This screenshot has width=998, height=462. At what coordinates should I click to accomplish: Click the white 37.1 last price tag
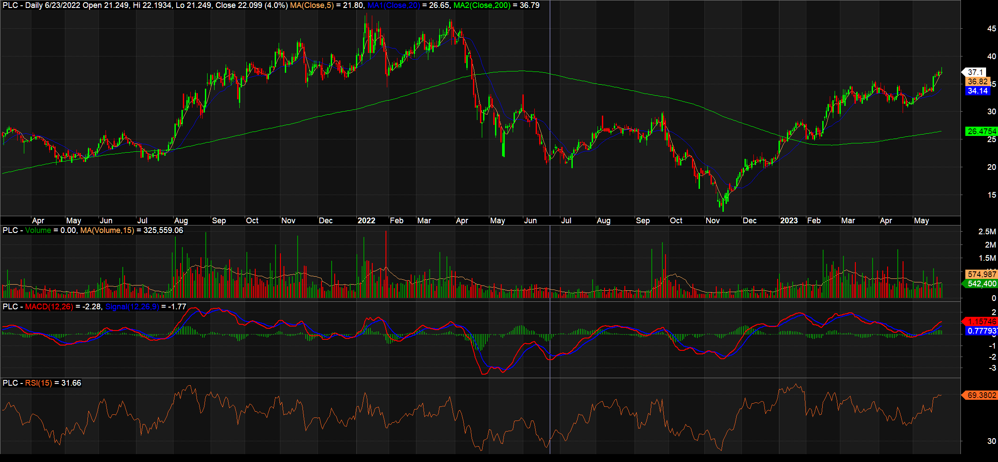click(975, 72)
